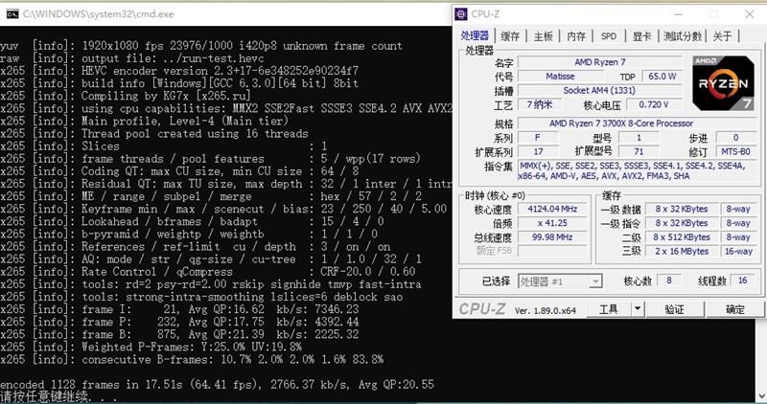Click the MTS-B0 revision value
Screen dimensions: 767x404
pyautogui.click(x=735, y=151)
